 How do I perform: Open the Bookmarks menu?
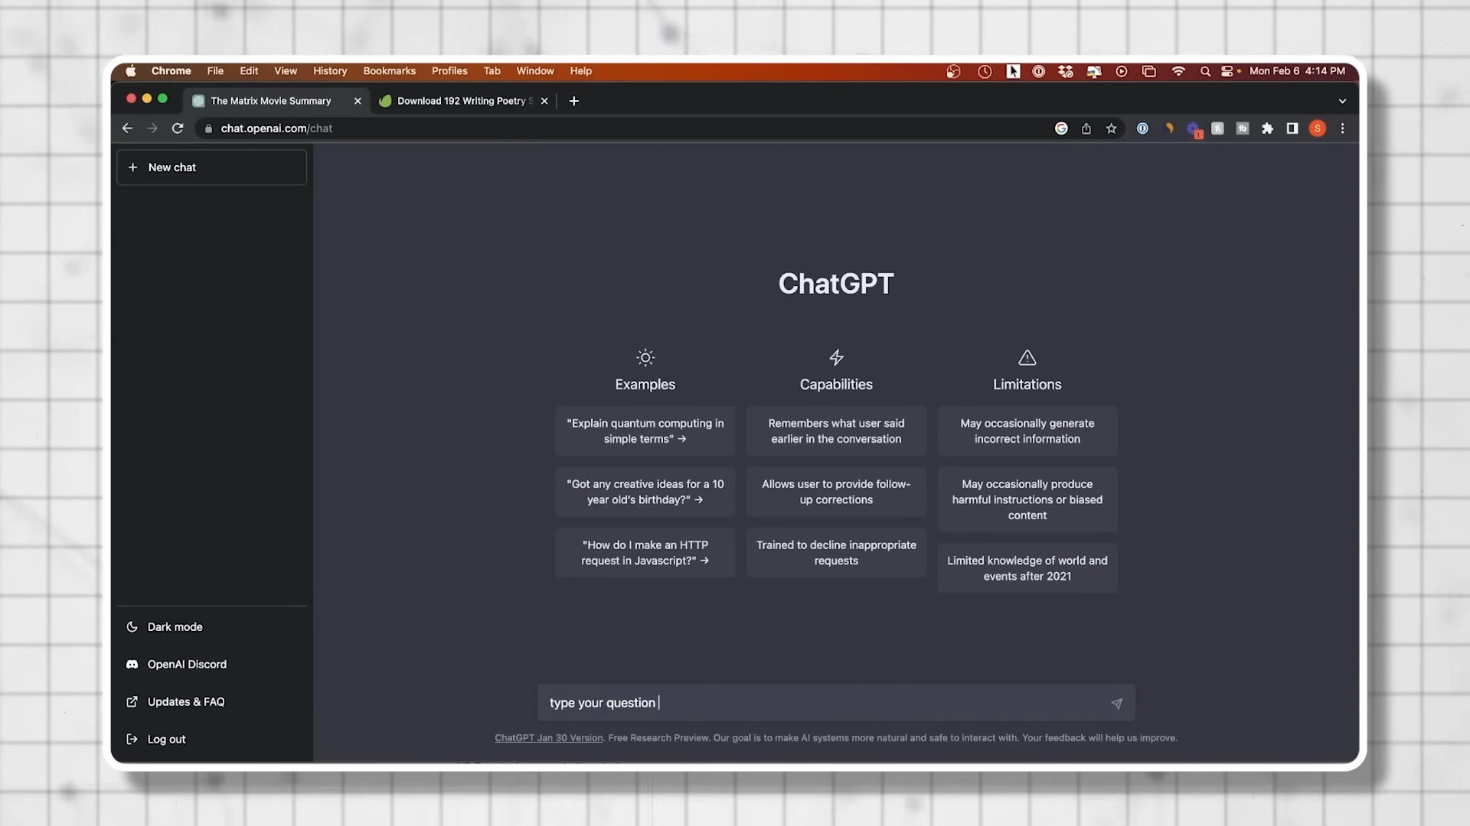point(389,71)
